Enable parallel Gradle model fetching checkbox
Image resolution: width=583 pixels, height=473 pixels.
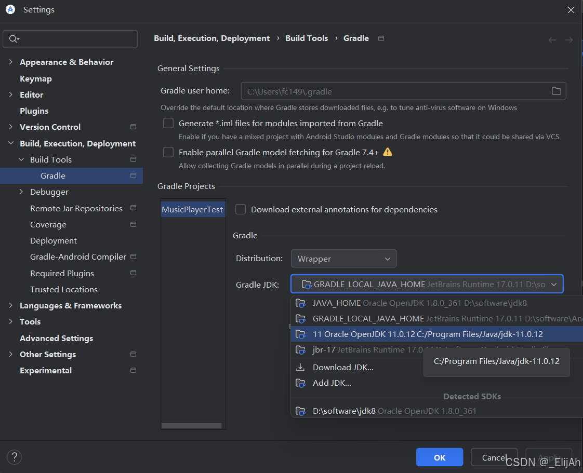(x=168, y=152)
